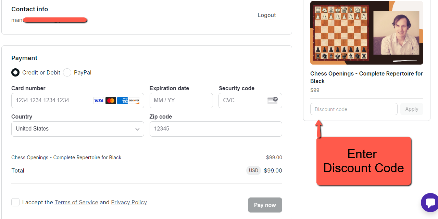The width and height of the screenshot is (438, 219).
Task: Open the Country dropdown
Action: (77, 129)
